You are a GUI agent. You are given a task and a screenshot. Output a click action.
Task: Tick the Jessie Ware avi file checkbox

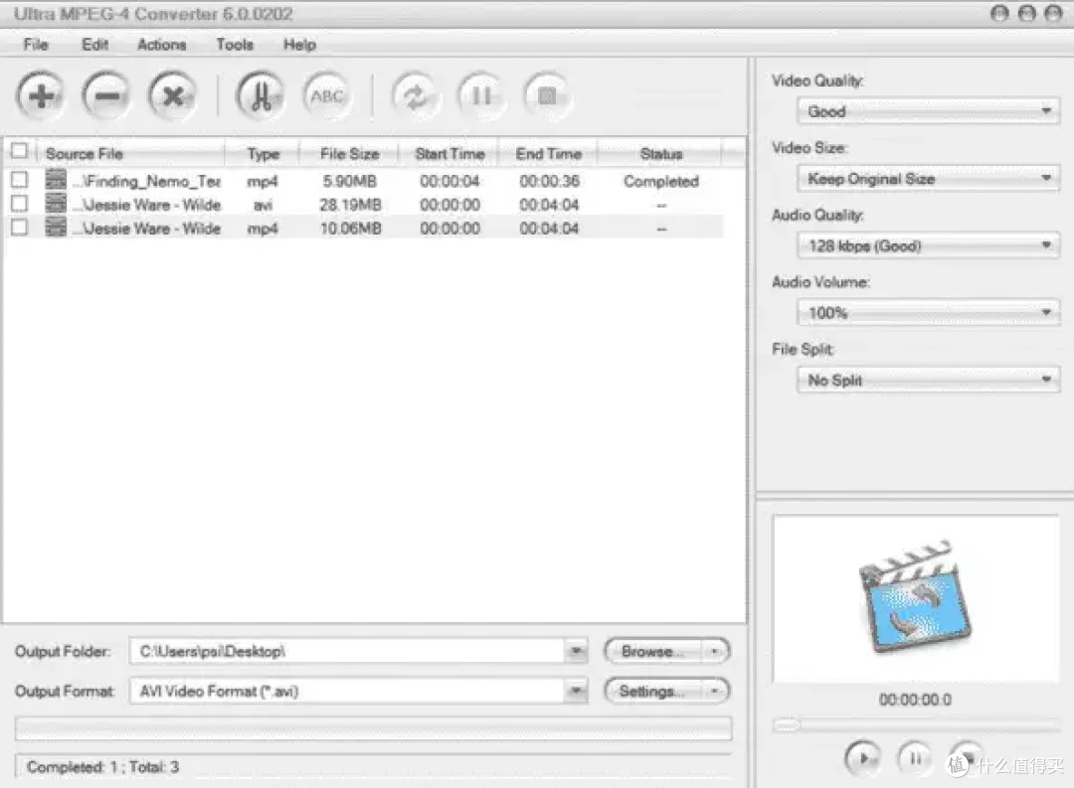[x=19, y=205]
